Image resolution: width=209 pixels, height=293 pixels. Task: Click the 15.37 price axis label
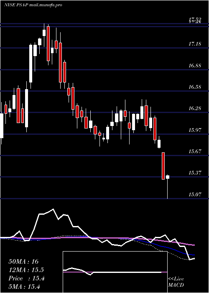click(x=195, y=173)
